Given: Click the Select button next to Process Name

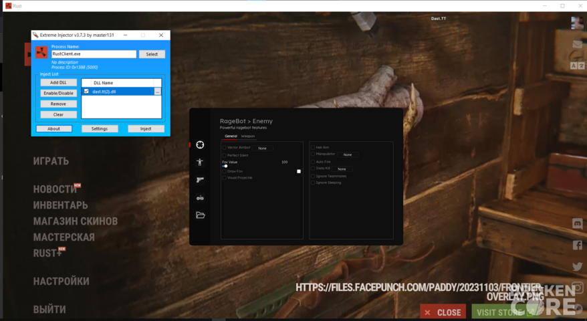Looking at the screenshot, I should pyautogui.click(x=152, y=54).
